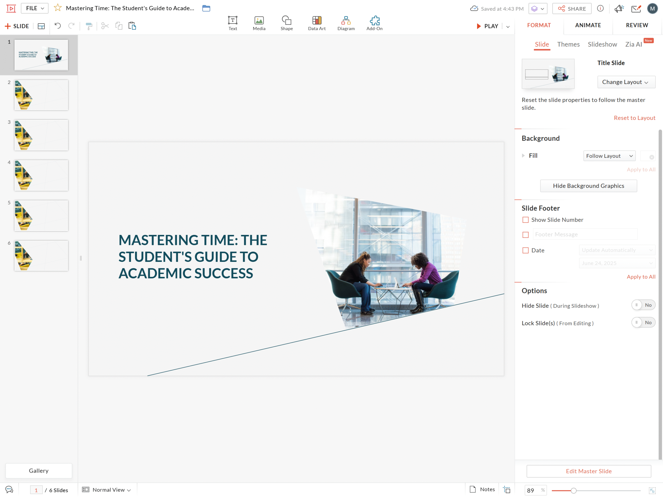Open the Themes tab
The image size is (663, 497).
click(x=568, y=44)
